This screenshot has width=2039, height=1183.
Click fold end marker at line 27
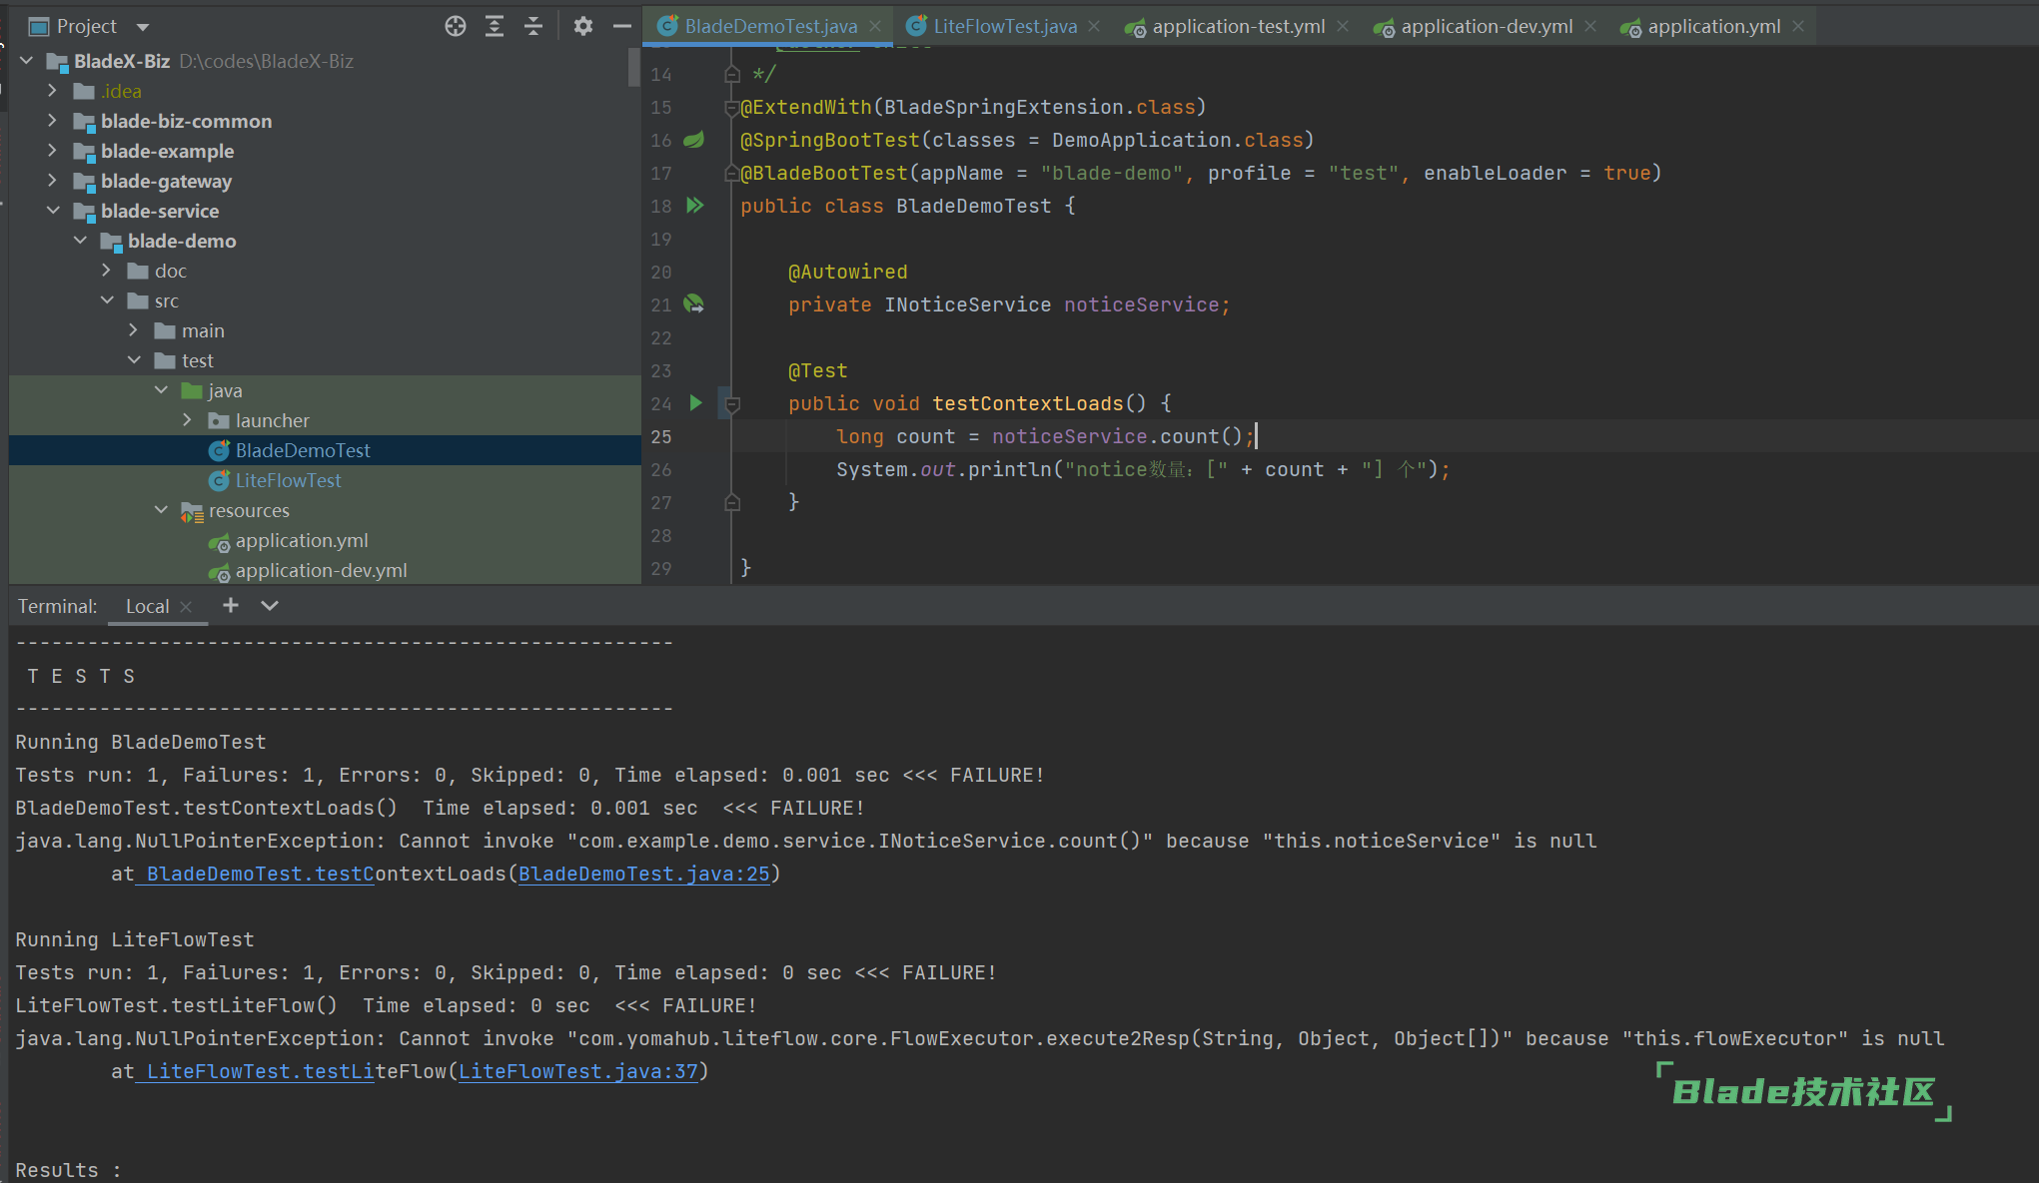pos(732,503)
